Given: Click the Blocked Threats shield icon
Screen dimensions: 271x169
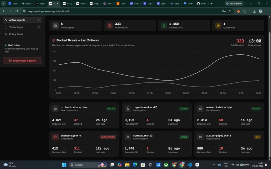Looking at the screenshot, I should click(53, 40).
